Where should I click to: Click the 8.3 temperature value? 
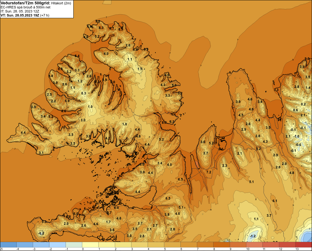(x=101, y=28)
